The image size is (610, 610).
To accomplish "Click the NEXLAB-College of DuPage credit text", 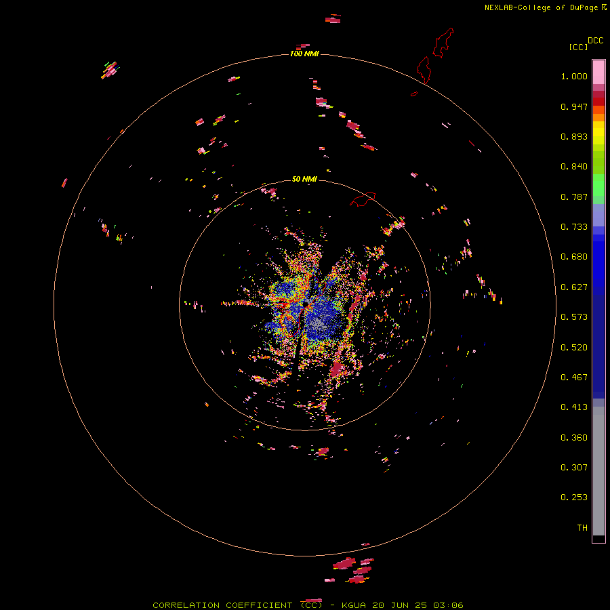I will [542, 7].
